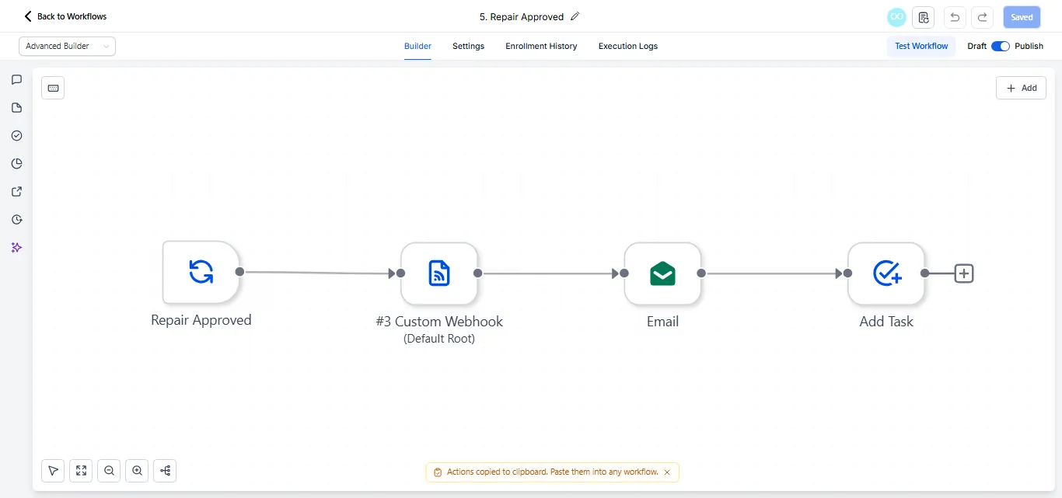Select the Email action node
1062x498 pixels.
[662, 273]
